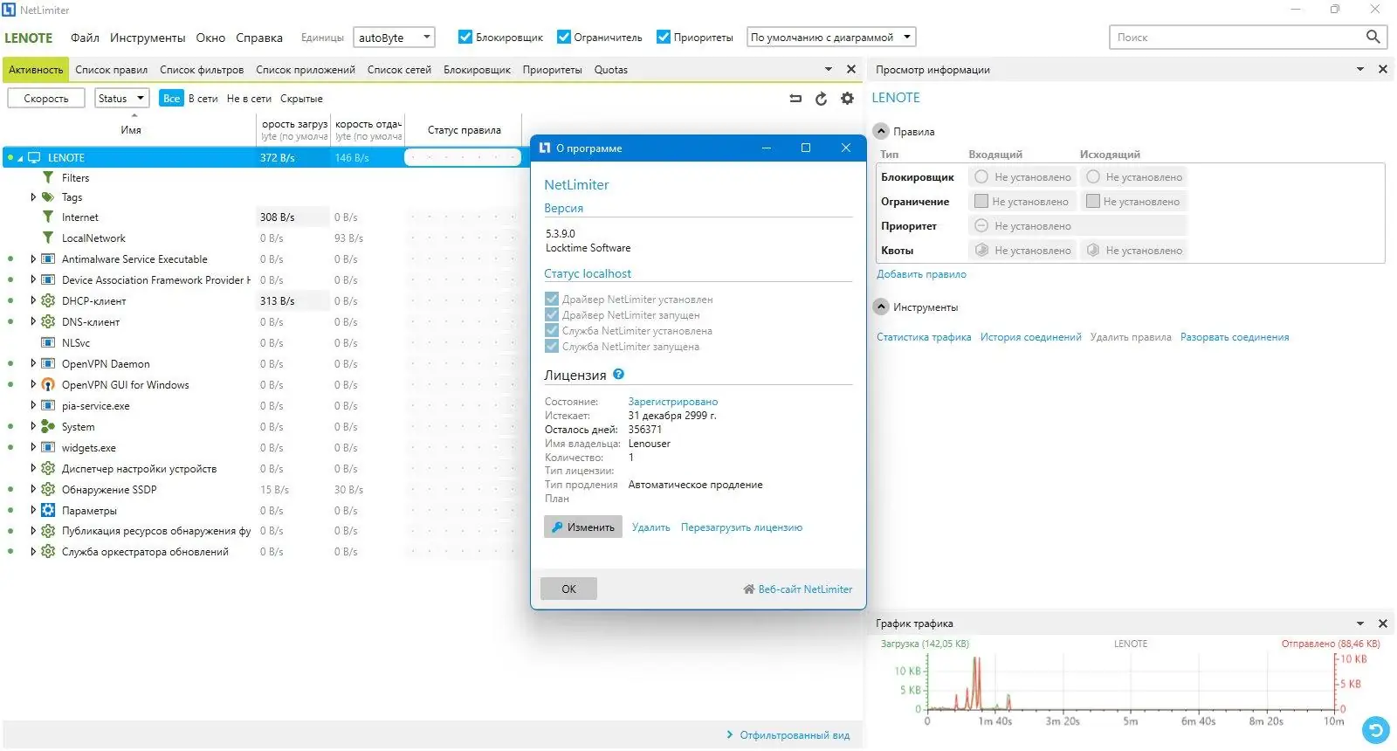1397x751 pixels.
Task: Enable the incoming Ограничение checkbox
Action: click(x=981, y=201)
